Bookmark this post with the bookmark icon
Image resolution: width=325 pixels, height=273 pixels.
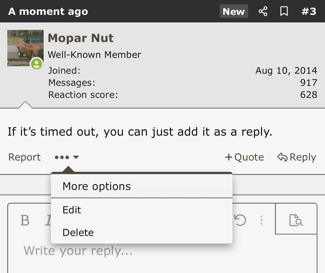(x=284, y=11)
